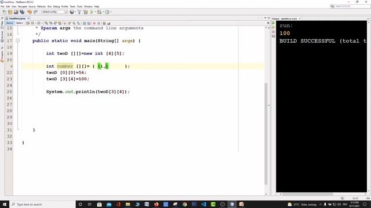
Task: Open dropdown arrow next to Profile Project
Action: pyautogui.click(x=111, y=12)
